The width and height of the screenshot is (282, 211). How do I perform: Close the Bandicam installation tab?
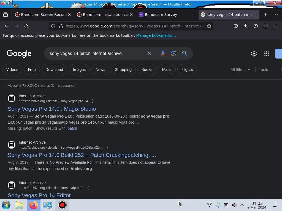pos(131,15)
